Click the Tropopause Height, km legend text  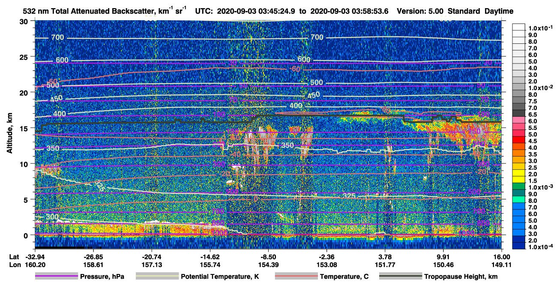pos(461,277)
